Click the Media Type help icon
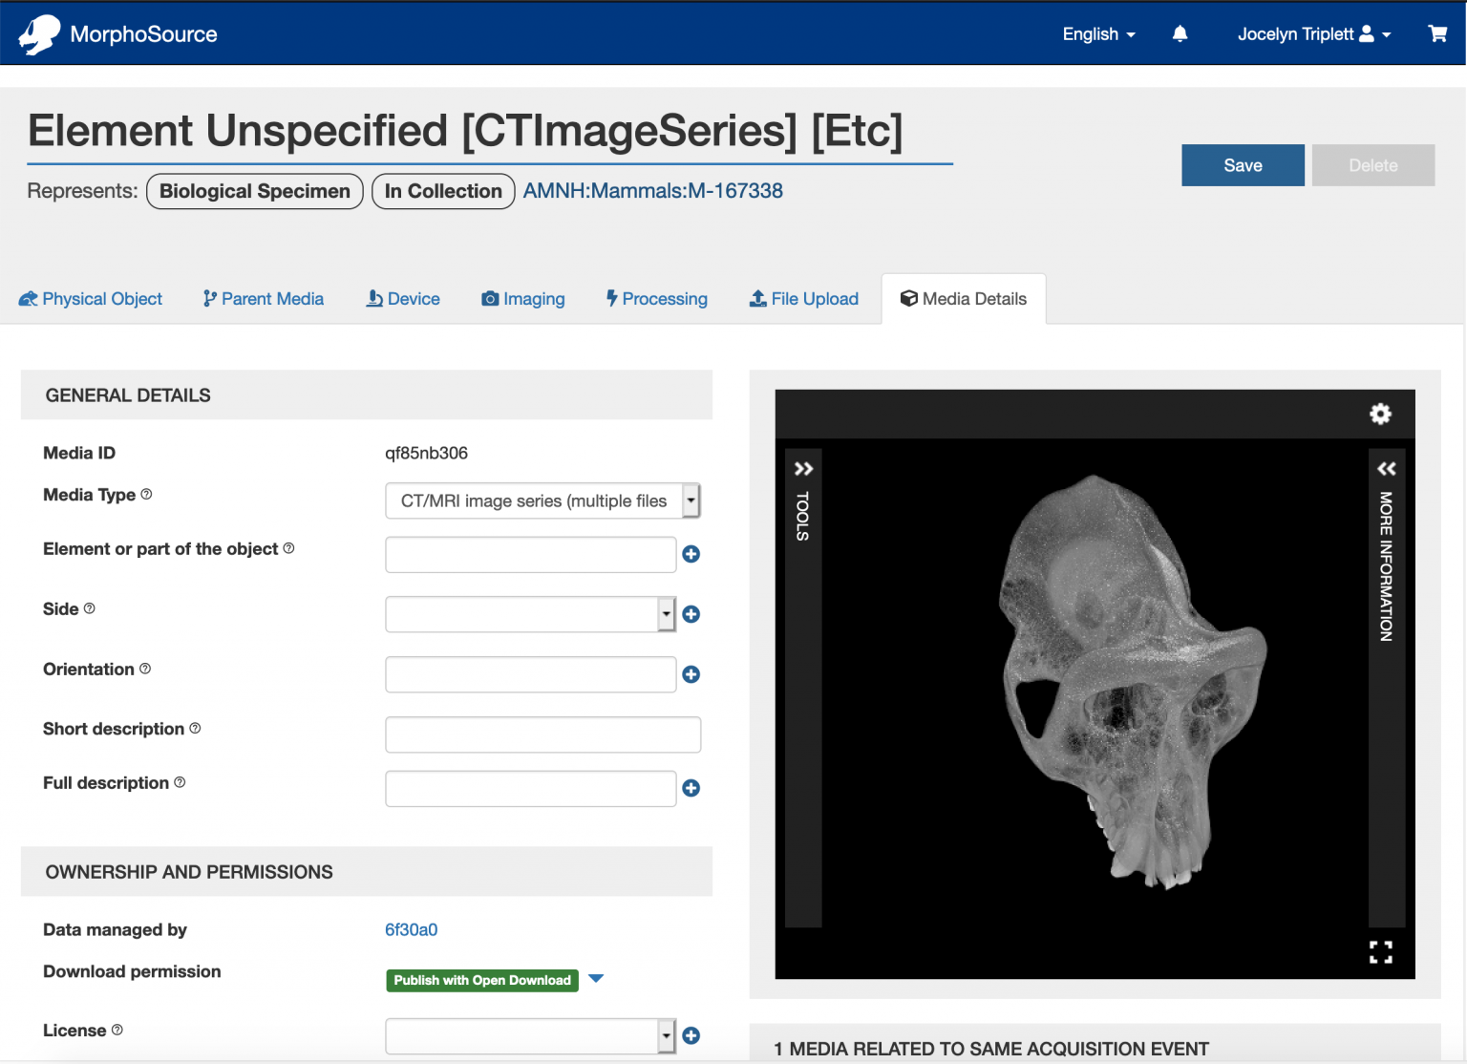 tap(146, 494)
